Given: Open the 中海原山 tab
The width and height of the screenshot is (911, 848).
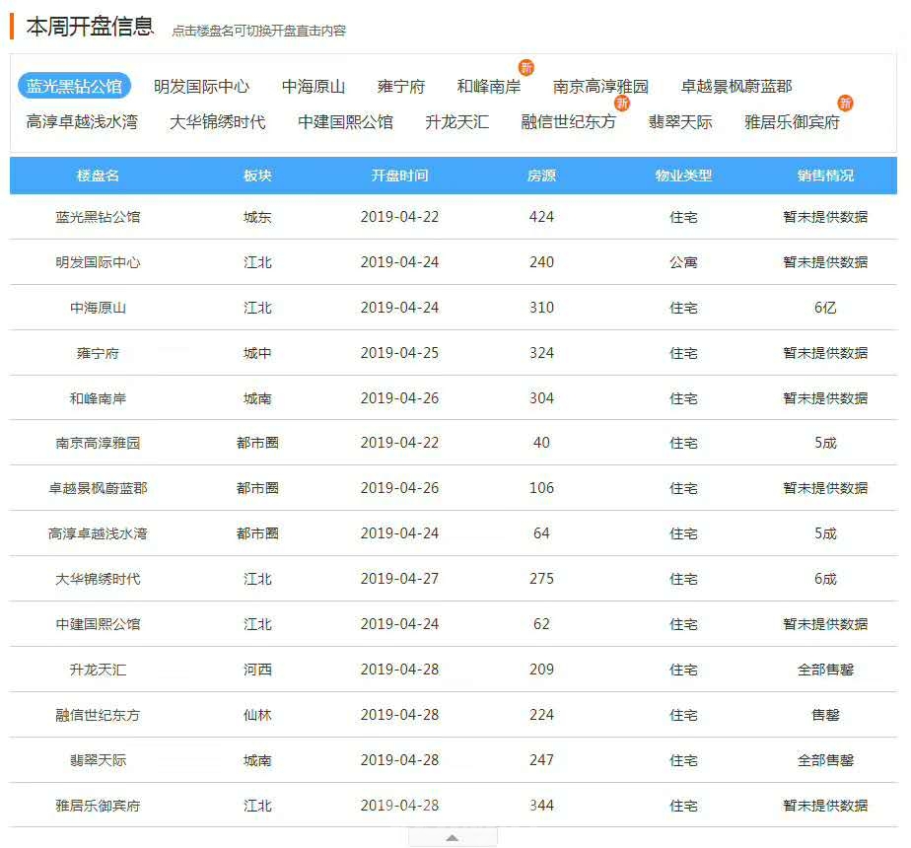Looking at the screenshot, I should pyautogui.click(x=314, y=87).
